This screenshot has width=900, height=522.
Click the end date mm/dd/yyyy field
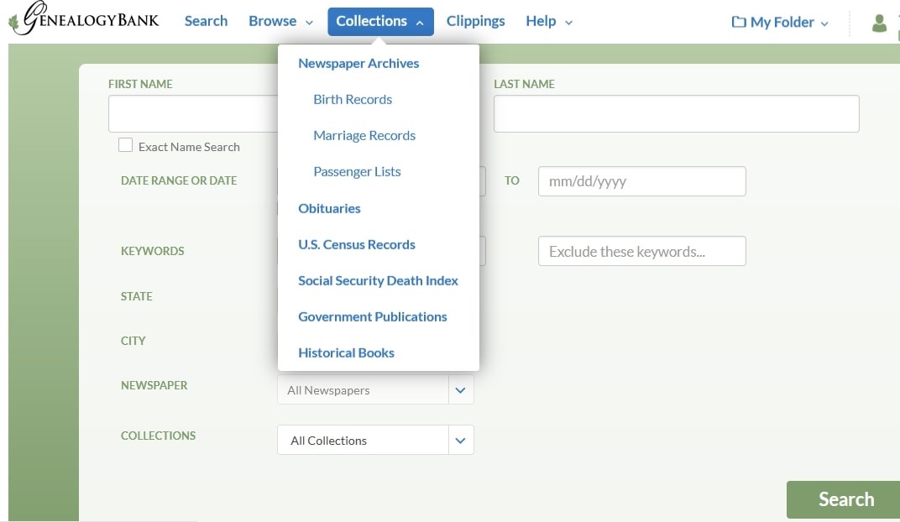[x=641, y=181]
